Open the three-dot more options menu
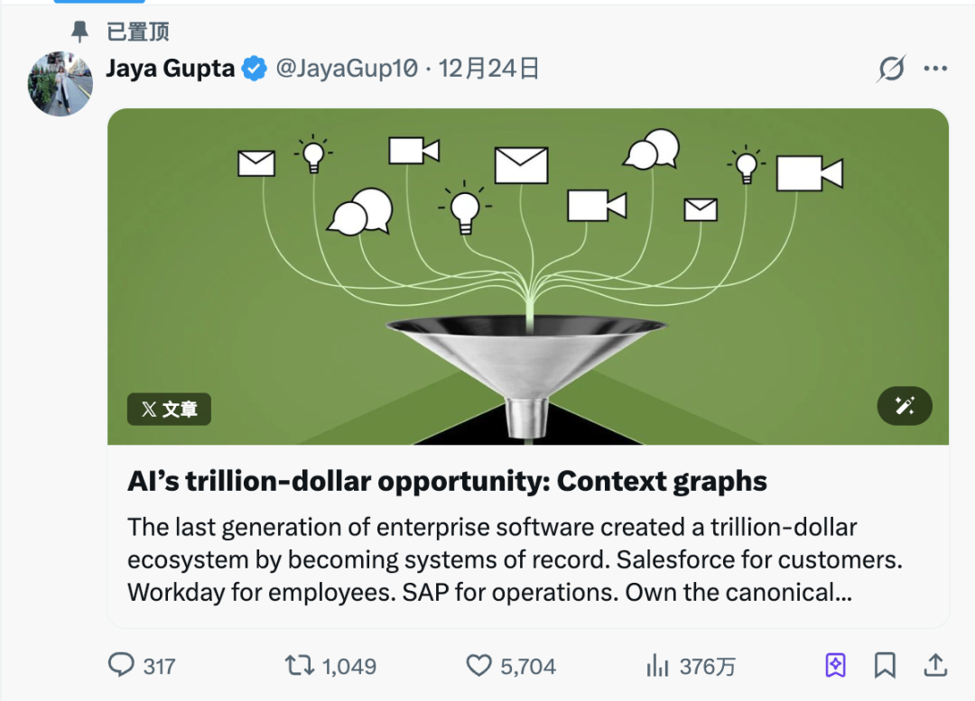 [935, 69]
